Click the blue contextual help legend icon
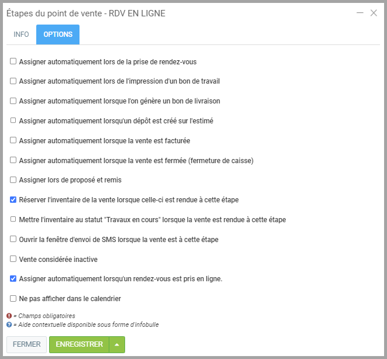This screenshot has height=359, width=387. pos(9,325)
